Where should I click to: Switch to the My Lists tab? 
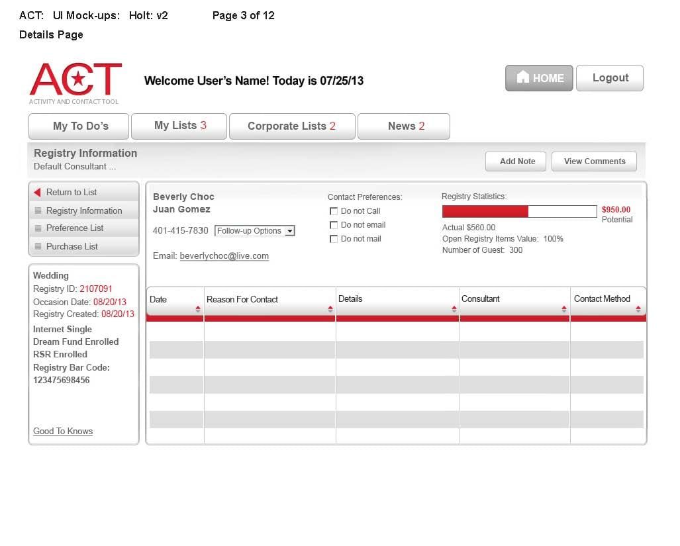(179, 126)
